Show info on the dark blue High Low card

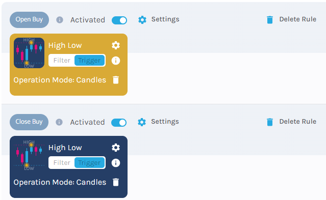pyautogui.click(x=116, y=163)
